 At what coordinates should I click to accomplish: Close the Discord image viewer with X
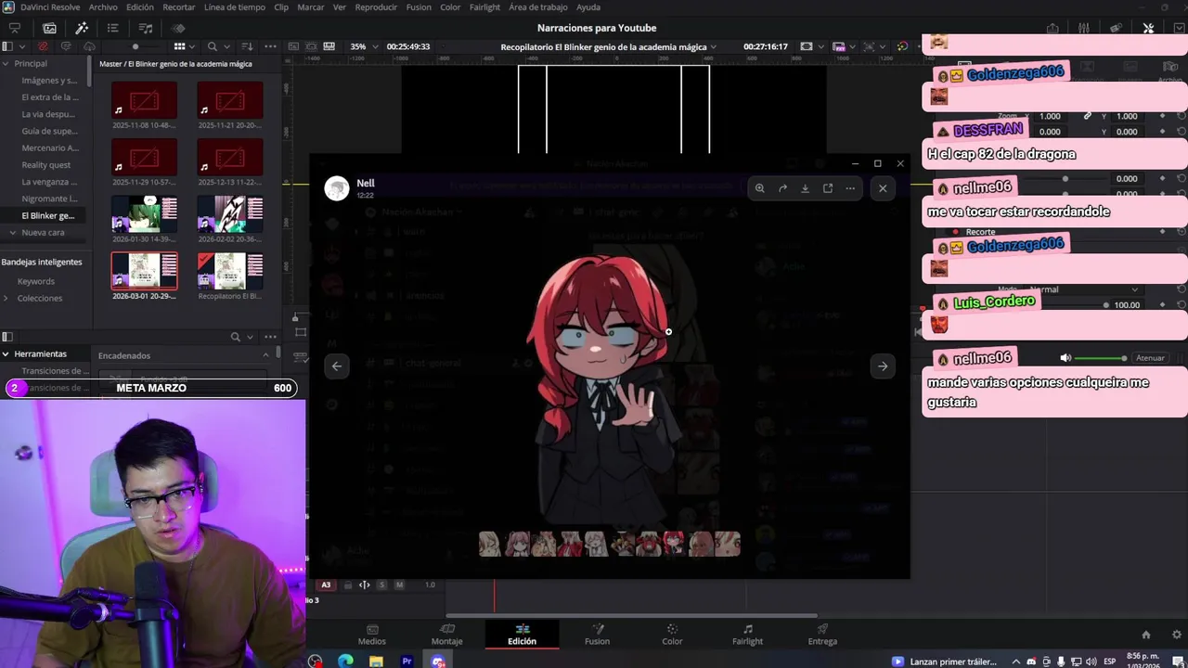[883, 188]
